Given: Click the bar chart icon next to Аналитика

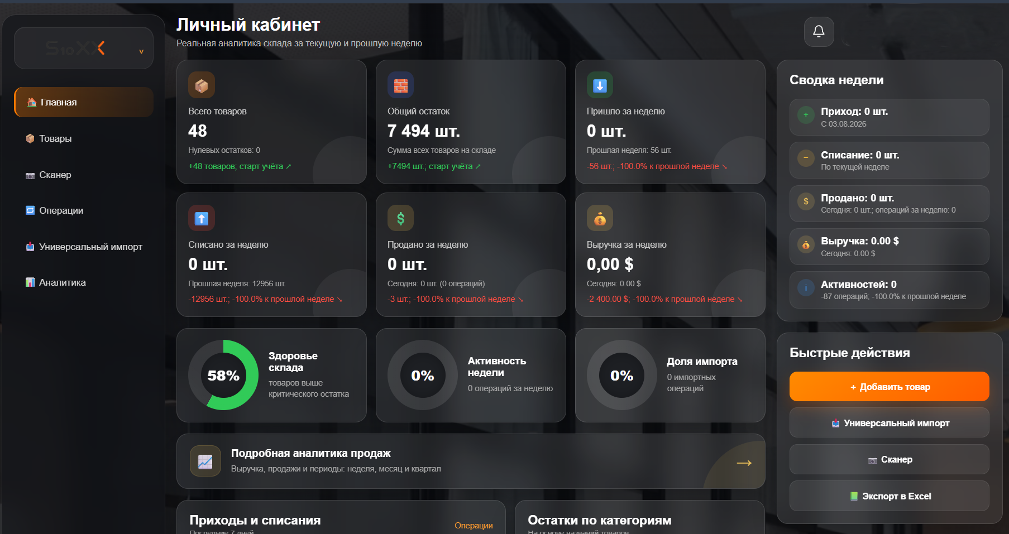Looking at the screenshot, I should 30,282.
